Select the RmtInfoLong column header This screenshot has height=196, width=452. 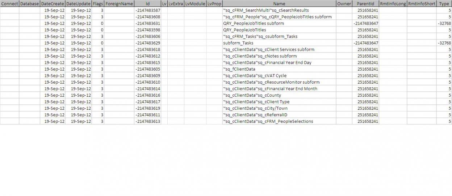point(393,4)
